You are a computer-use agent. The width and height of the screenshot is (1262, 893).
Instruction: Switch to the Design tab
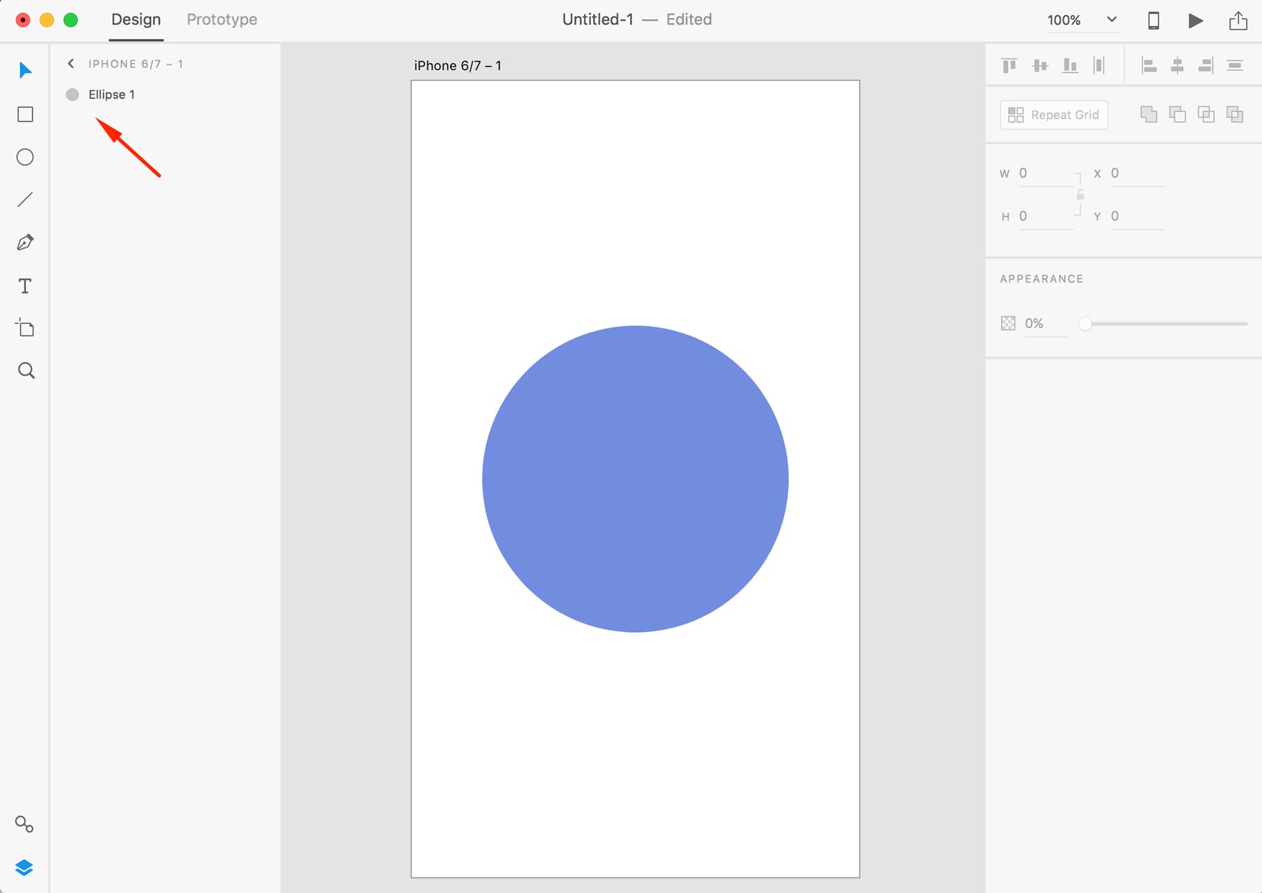[x=135, y=19]
